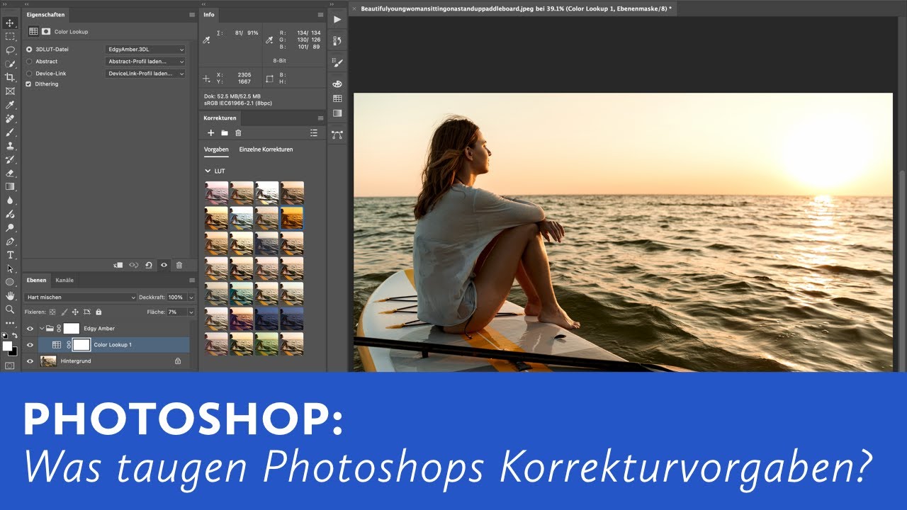Viewport: 907px width, 510px height.
Task: Open the Brush Settings panel icon
Action: pyautogui.click(x=337, y=62)
